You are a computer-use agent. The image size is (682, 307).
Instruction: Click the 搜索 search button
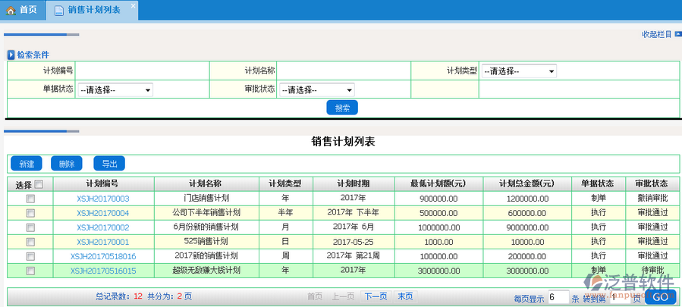342,108
